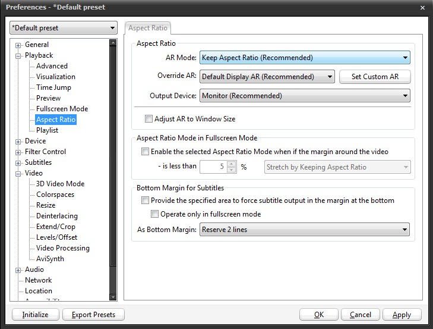Check Provide the specified area for subtitles
Viewport: 433px width, 329px height.
(145, 200)
